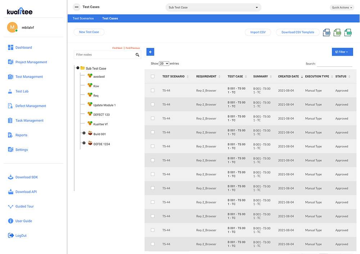Check the second TS-44 row checkbox

click(x=153, y=104)
